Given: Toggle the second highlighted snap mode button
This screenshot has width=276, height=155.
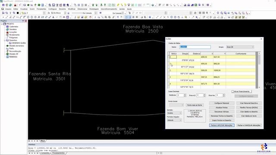Looking at the screenshot, I should click(x=130, y=17).
